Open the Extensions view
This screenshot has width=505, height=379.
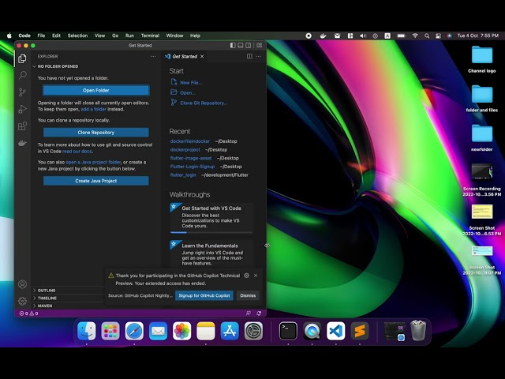click(x=22, y=126)
